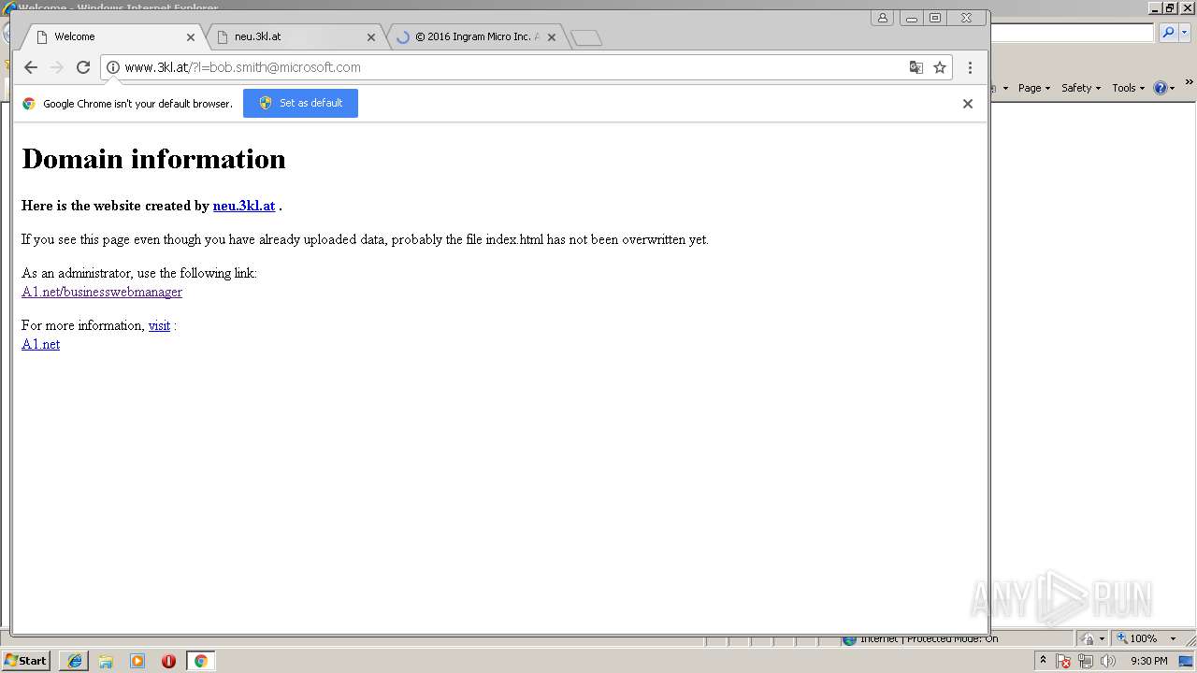Click the Set as default button
1197x673 pixels.
point(300,103)
